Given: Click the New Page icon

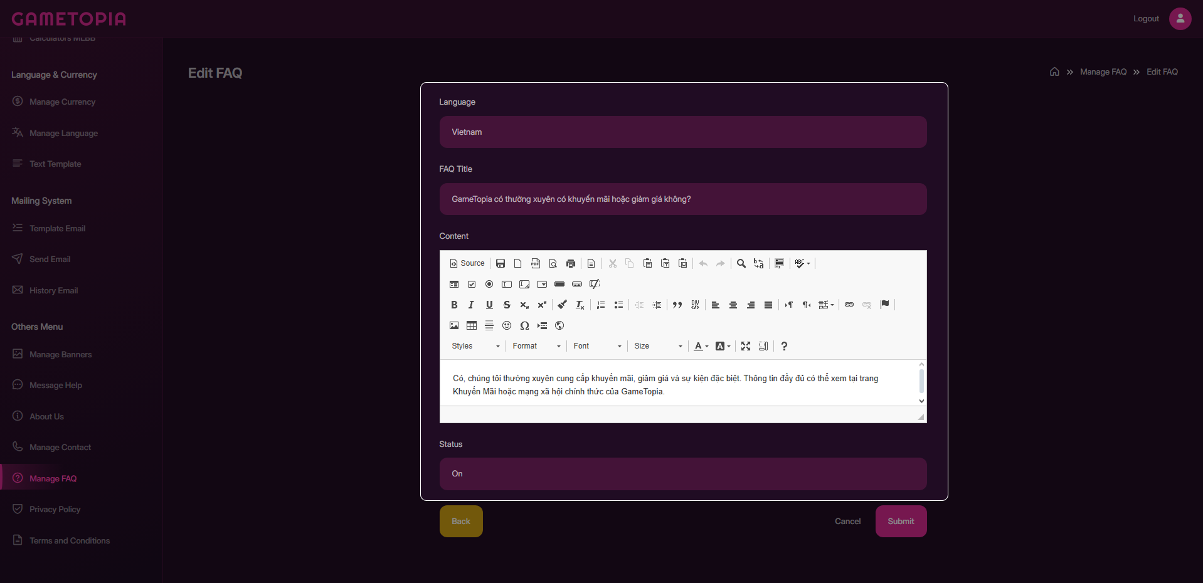Looking at the screenshot, I should pos(518,263).
